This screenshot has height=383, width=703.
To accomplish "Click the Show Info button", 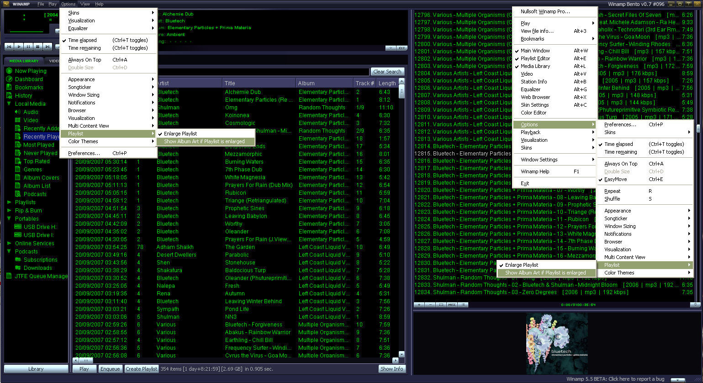I will pyautogui.click(x=391, y=369).
